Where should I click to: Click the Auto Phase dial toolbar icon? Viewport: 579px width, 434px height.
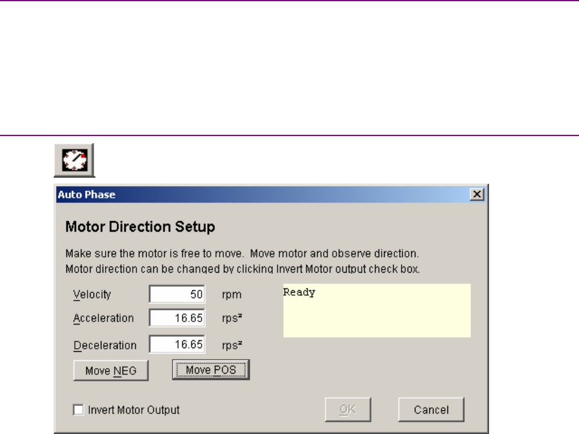[74, 160]
